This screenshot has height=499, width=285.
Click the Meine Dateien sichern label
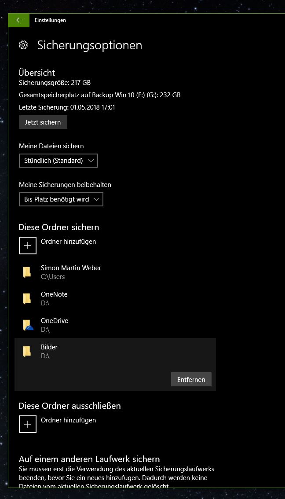coord(51,146)
